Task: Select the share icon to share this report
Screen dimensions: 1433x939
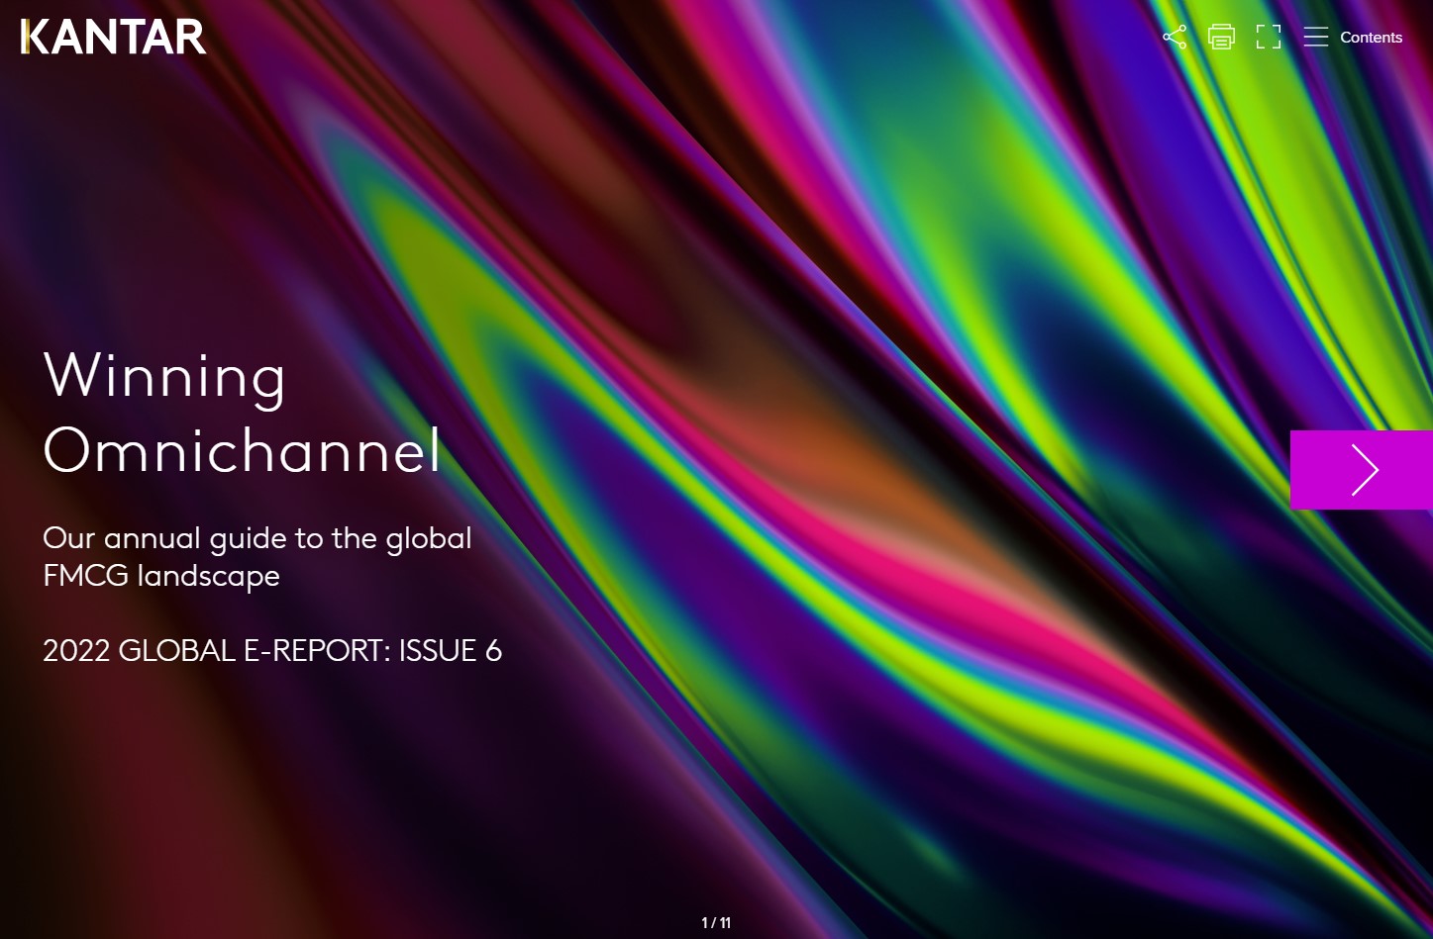Action: tap(1175, 37)
